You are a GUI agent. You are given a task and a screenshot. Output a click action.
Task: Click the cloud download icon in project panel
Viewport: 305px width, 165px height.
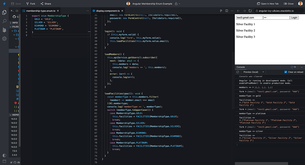click(17, 11)
